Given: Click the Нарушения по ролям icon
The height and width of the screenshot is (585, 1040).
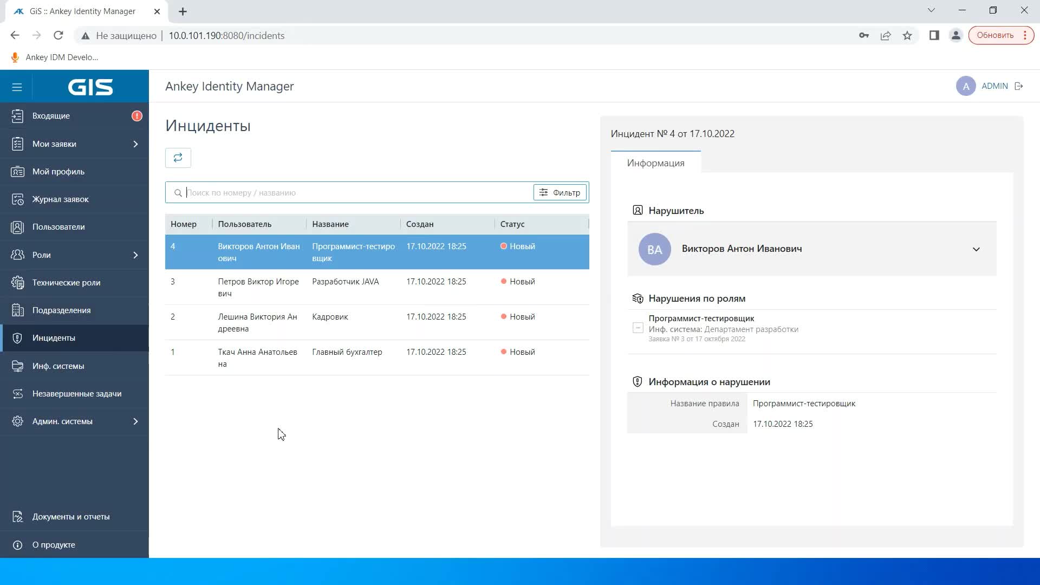Looking at the screenshot, I should point(638,298).
